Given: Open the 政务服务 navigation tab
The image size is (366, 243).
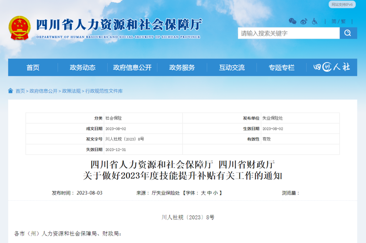Looking at the screenshot, I should coord(182,67).
